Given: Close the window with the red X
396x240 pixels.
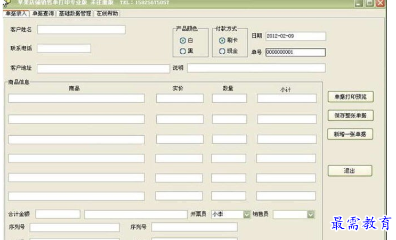Looking at the screenshot, I should (x=381, y=3).
